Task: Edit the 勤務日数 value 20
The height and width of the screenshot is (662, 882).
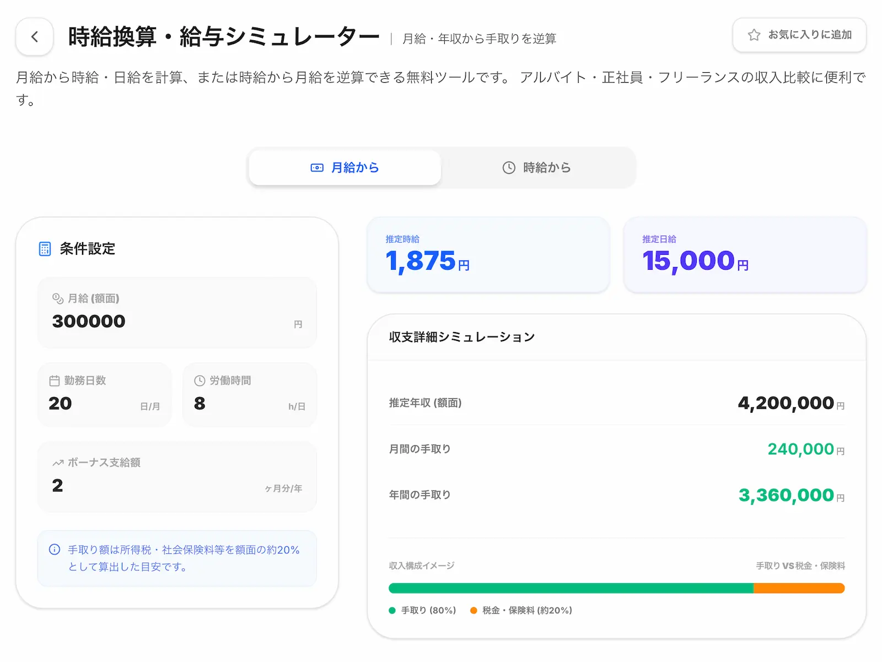Action: pos(60,403)
